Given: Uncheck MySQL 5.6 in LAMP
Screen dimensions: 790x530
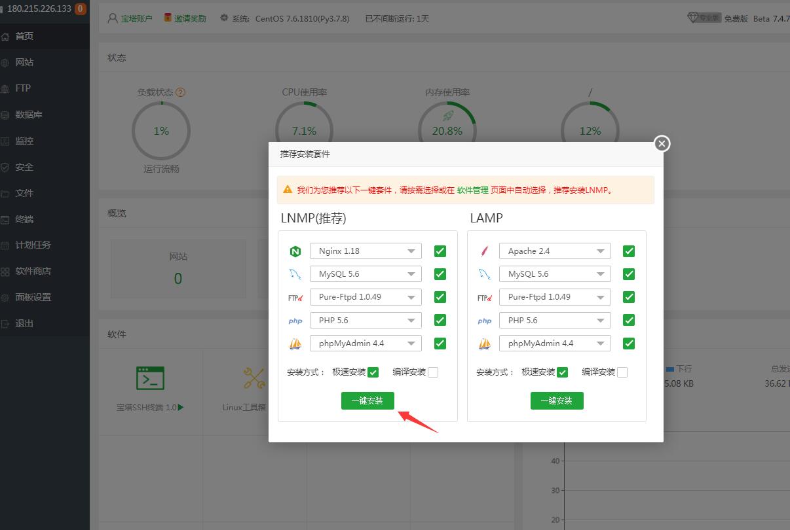Looking at the screenshot, I should click(629, 274).
